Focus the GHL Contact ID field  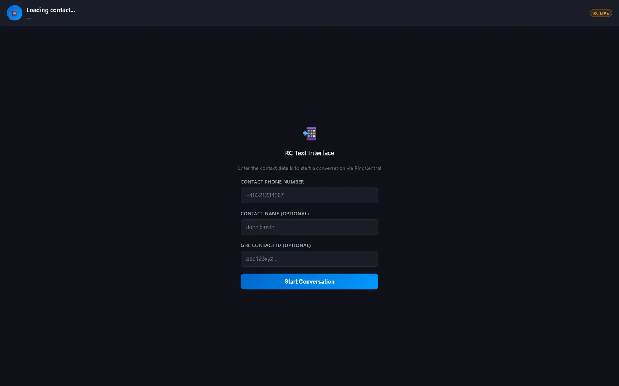click(309, 259)
